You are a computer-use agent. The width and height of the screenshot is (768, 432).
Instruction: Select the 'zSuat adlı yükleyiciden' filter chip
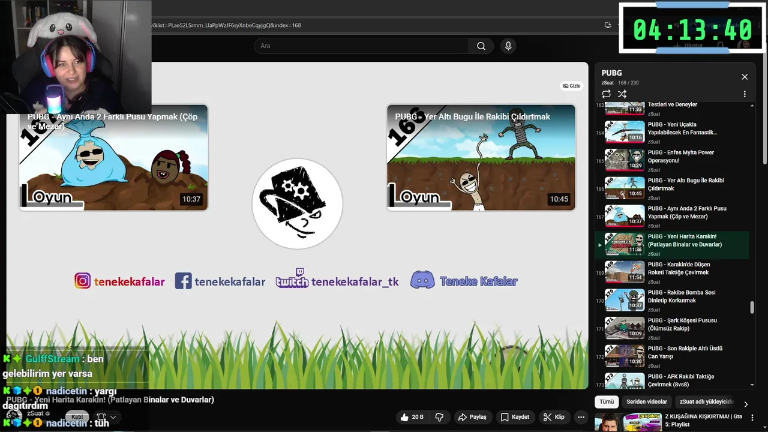click(706, 401)
